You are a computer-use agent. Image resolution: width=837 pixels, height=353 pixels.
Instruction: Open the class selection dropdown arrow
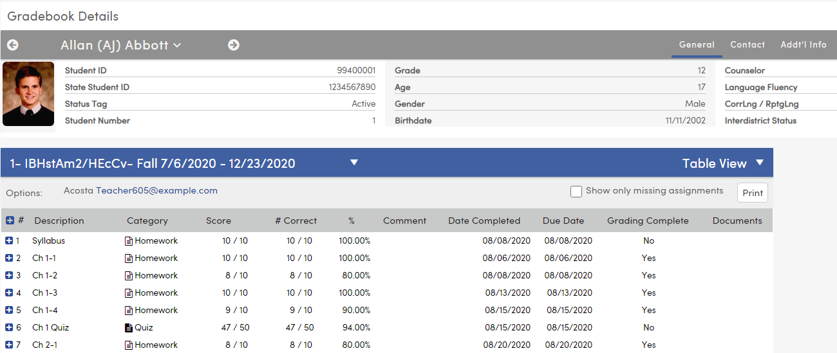pyautogui.click(x=354, y=163)
